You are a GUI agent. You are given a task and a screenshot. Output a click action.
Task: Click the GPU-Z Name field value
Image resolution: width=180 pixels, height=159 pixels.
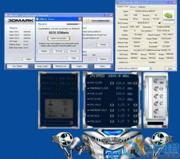pyautogui.click(x=145, y=11)
